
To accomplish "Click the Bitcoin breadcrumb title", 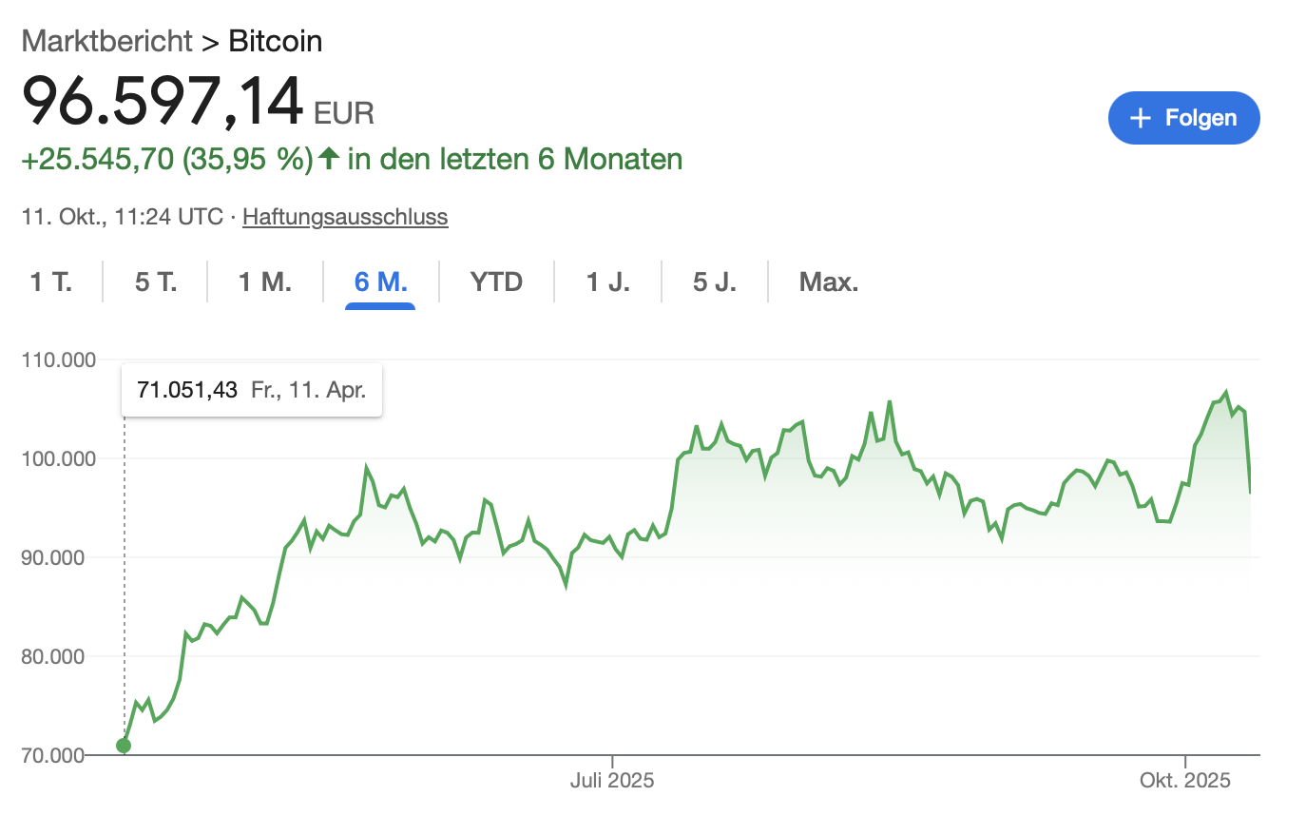I will [x=276, y=41].
